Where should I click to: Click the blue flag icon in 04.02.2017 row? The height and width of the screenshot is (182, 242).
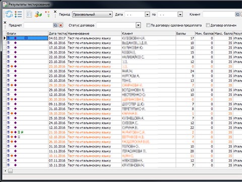click(x=26, y=38)
